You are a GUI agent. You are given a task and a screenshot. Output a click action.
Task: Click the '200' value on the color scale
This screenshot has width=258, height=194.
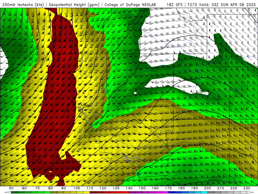click(207, 188)
